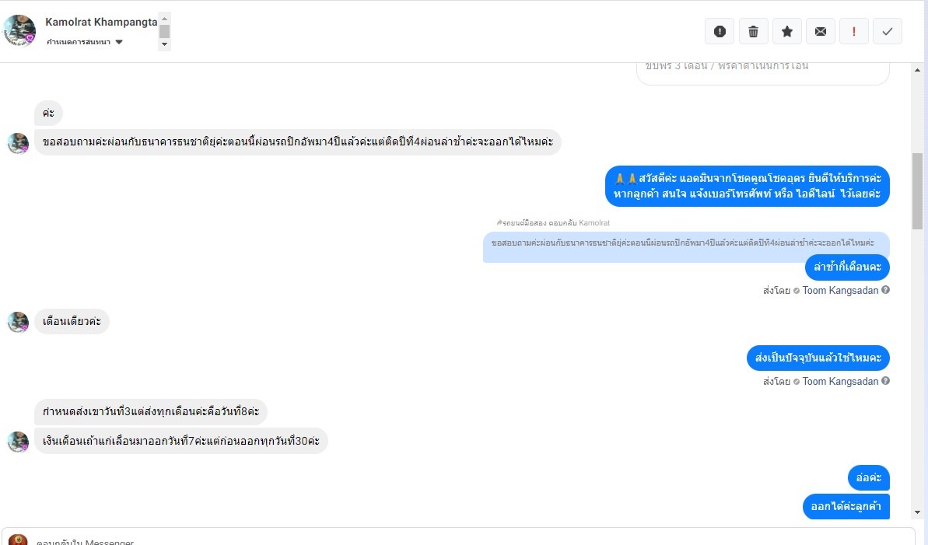Screen dimensions: 928x545
Task: Click help icon beside second Toom Kangsadan
Action: (885, 382)
